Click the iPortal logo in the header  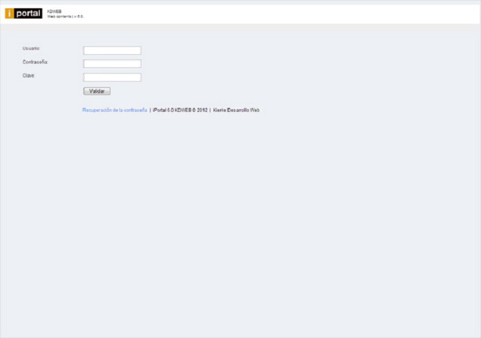coord(23,14)
